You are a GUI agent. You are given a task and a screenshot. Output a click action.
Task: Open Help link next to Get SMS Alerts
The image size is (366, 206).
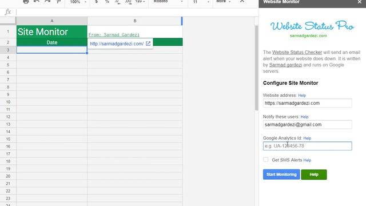coord(307,160)
